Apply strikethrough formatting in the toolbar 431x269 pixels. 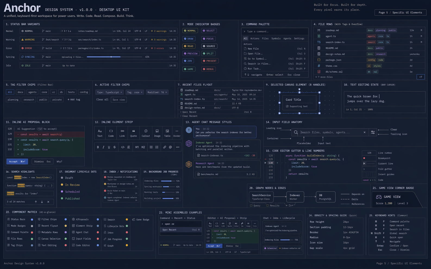pos(114,147)
